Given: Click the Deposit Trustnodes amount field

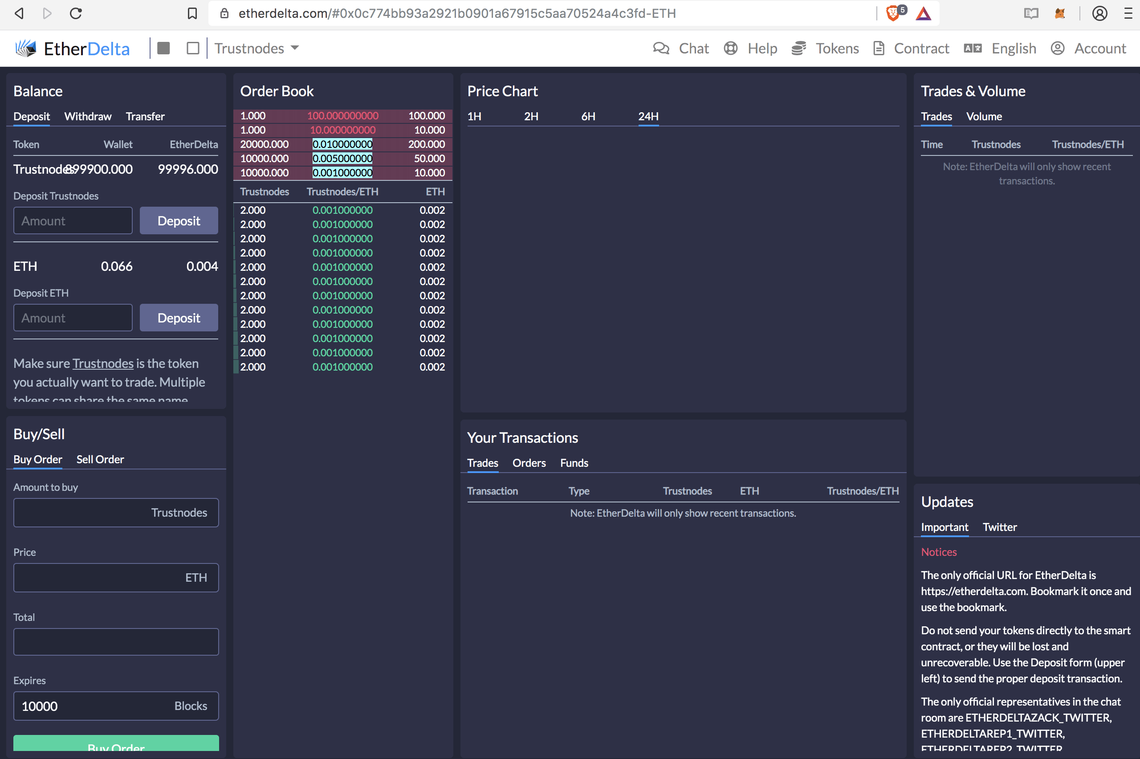Looking at the screenshot, I should click(x=73, y=221).
